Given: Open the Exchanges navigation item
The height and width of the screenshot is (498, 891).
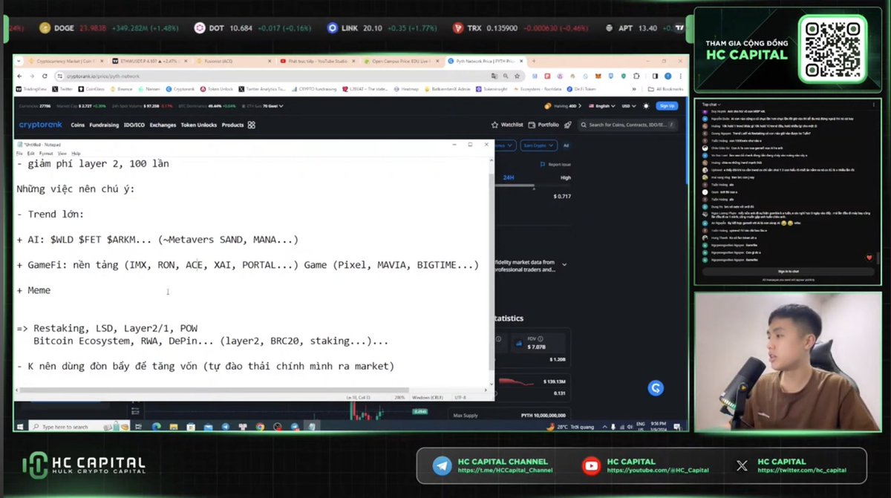Looking at the screenshot, I should pyautogui.click(x=163, y=125).
